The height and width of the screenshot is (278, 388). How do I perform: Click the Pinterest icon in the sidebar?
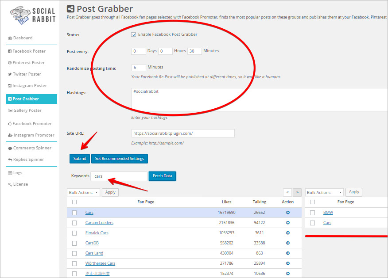10,63
